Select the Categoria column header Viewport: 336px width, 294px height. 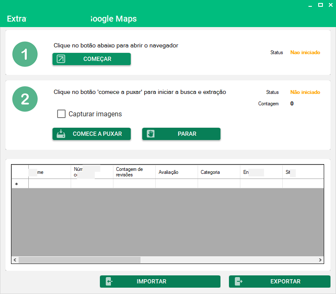coord(219,172)
